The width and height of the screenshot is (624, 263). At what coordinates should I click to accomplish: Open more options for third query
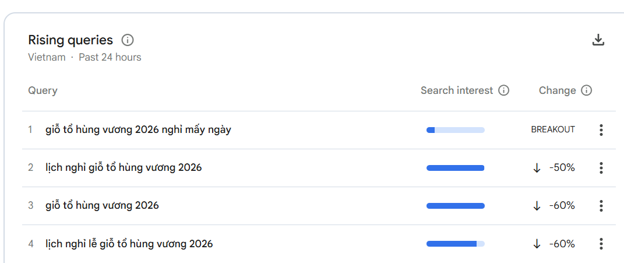[x=601, y=206]
